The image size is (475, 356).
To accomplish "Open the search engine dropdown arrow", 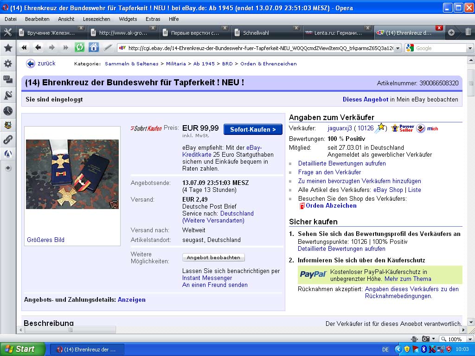I will click(470, 48).
